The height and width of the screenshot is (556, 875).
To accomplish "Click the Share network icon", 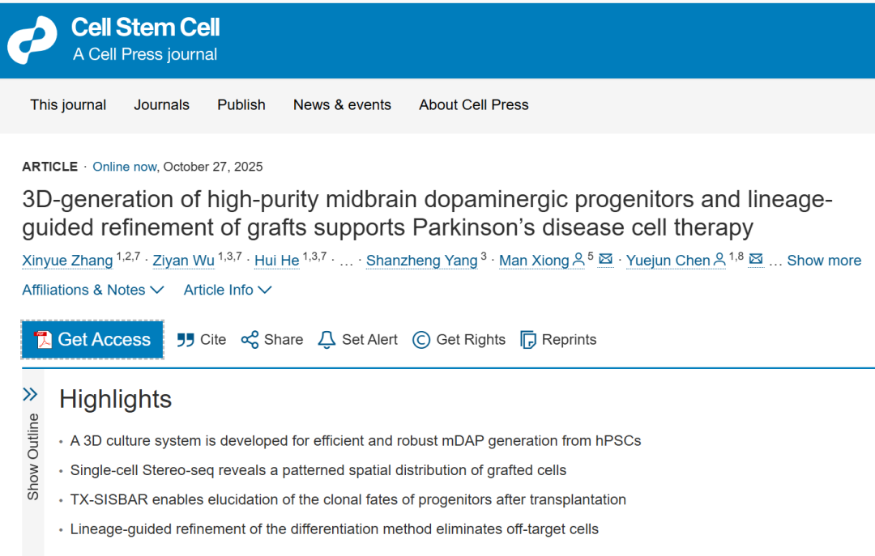I will pos(250,340).
